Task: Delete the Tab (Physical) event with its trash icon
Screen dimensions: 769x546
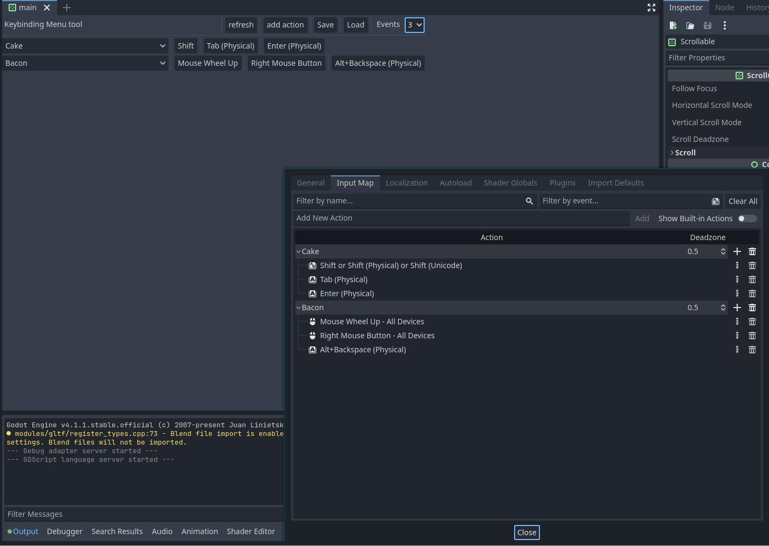Action: point(752,279)
